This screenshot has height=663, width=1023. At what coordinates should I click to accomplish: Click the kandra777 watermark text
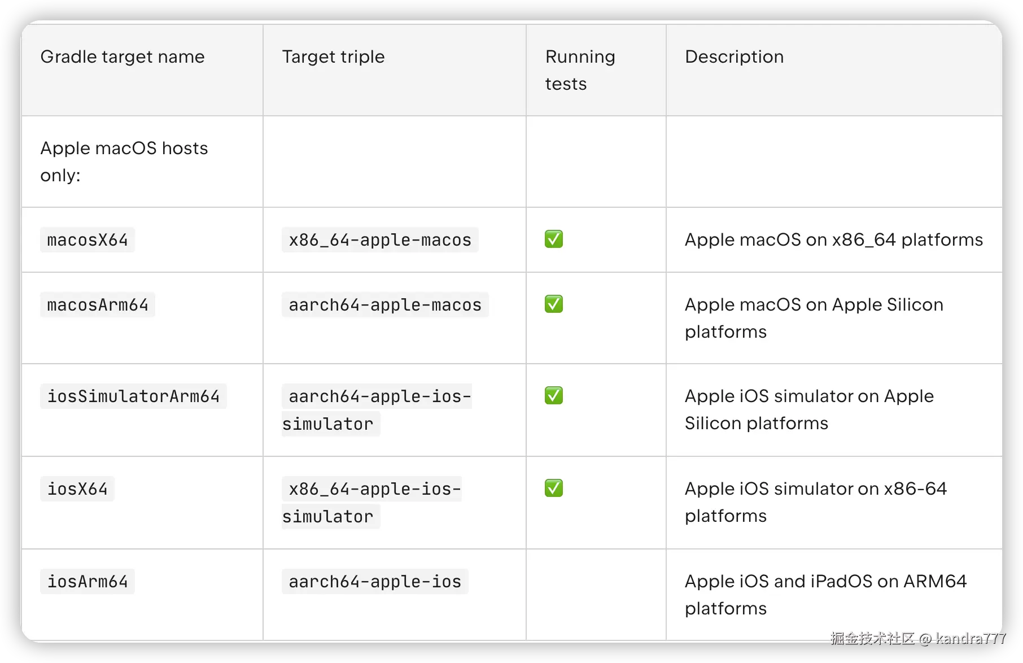point(970,639)
